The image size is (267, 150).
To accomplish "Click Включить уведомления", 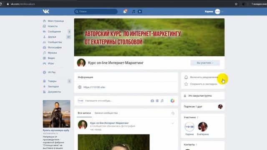I will point(204,77).
